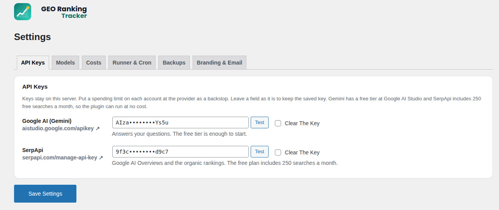Click the GEO Ranking Tracker title text
The height and width of the screenshot is (210, 499).
point(64,12)
